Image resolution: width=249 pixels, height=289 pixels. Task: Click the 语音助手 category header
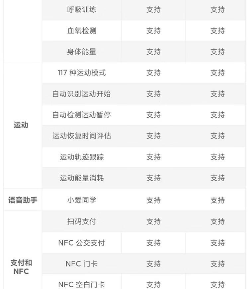tap(23, 200)
